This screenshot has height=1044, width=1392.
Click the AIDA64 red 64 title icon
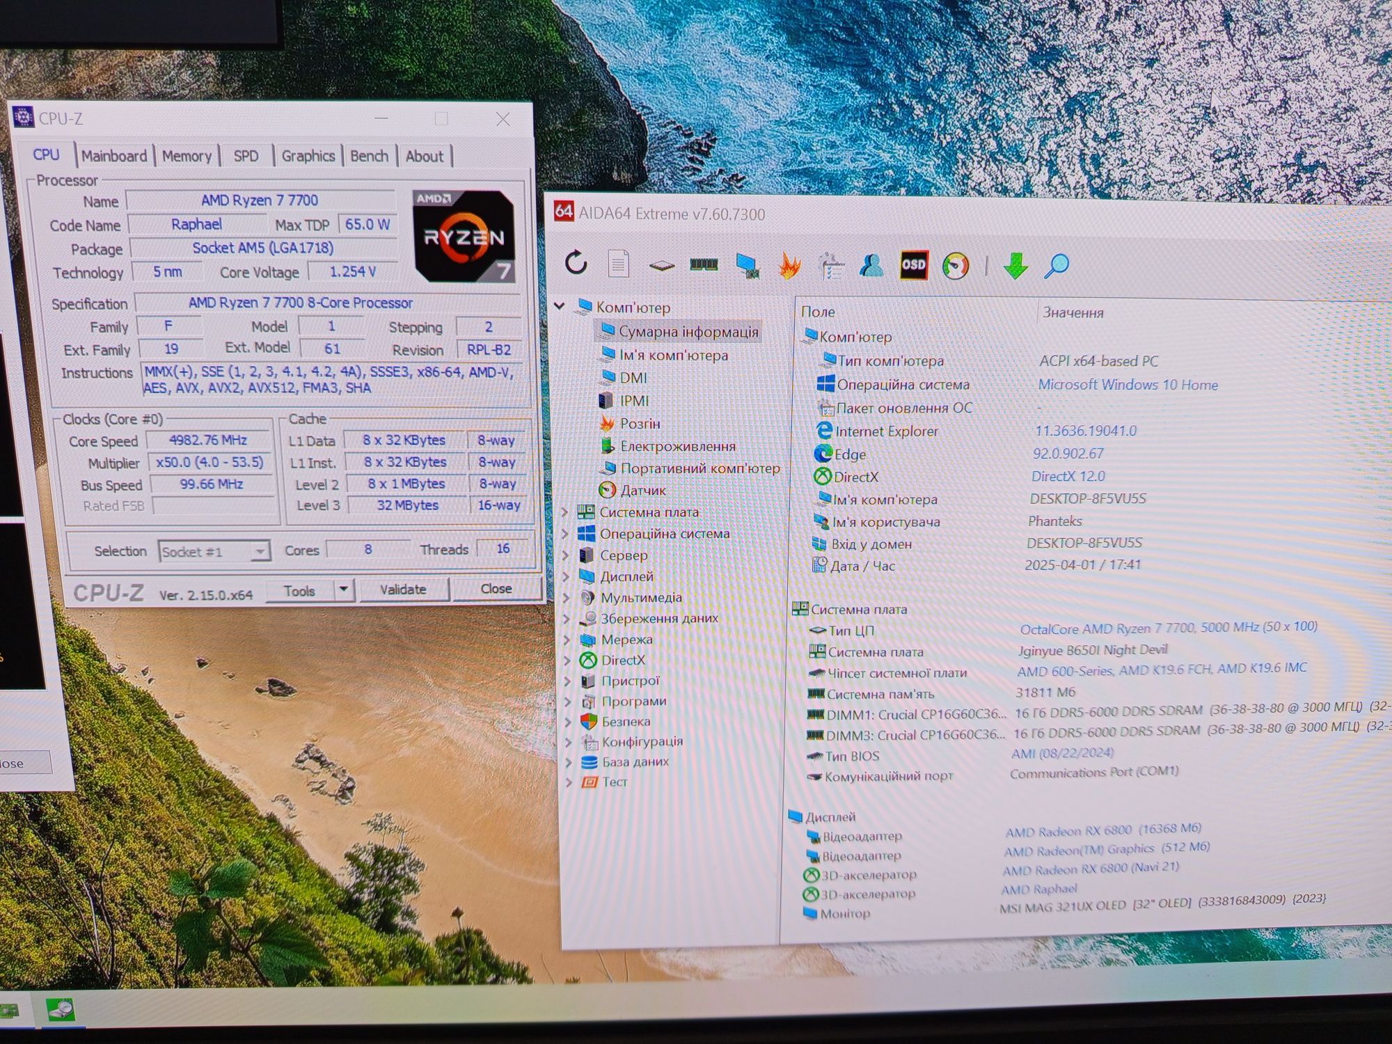(564, 211)
